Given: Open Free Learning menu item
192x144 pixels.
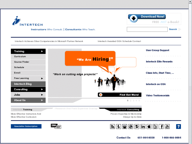Looking at the screenshot, I should [28, 78].
